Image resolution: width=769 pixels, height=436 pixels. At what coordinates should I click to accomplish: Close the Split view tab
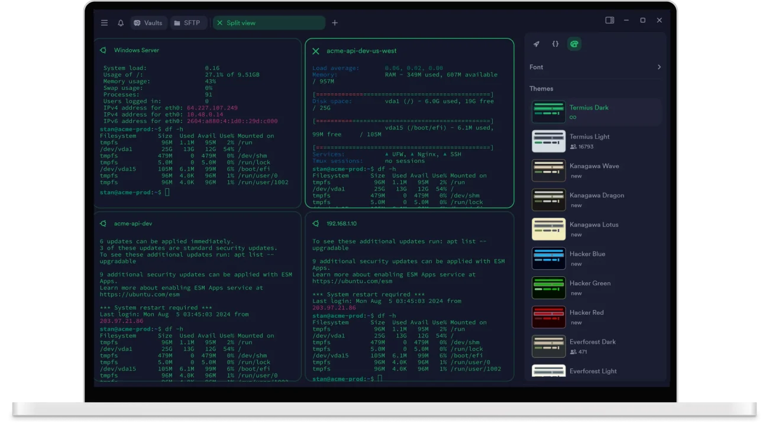pos(220,23)
